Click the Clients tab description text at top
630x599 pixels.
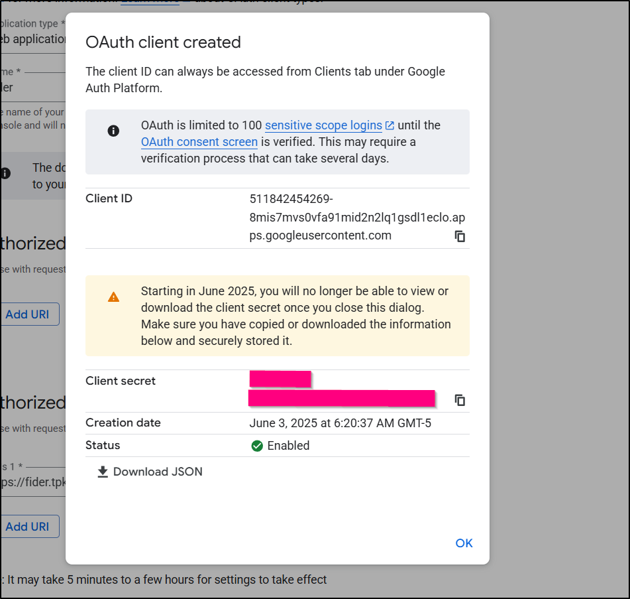pyautogui.click(x=265, y=80)
